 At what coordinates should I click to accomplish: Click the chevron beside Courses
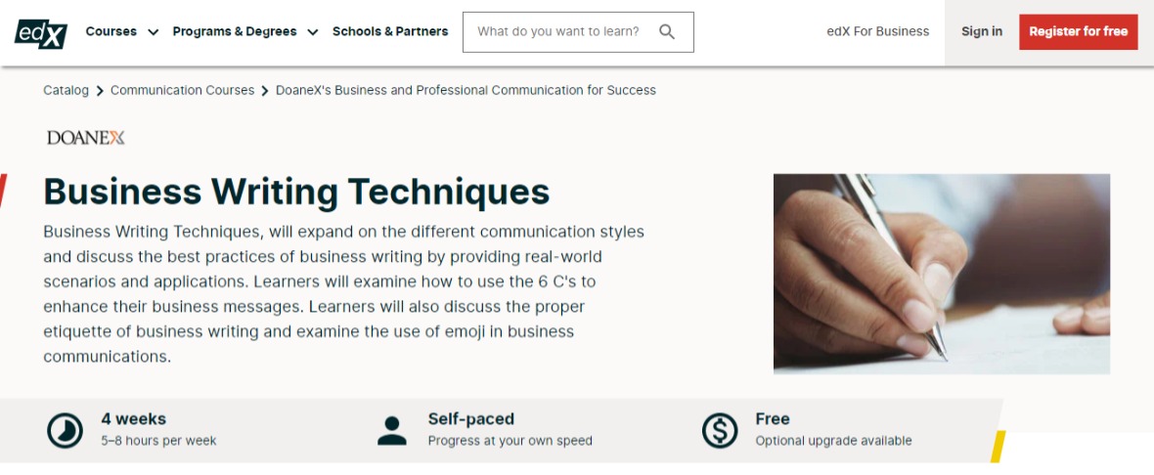point(154,32)
